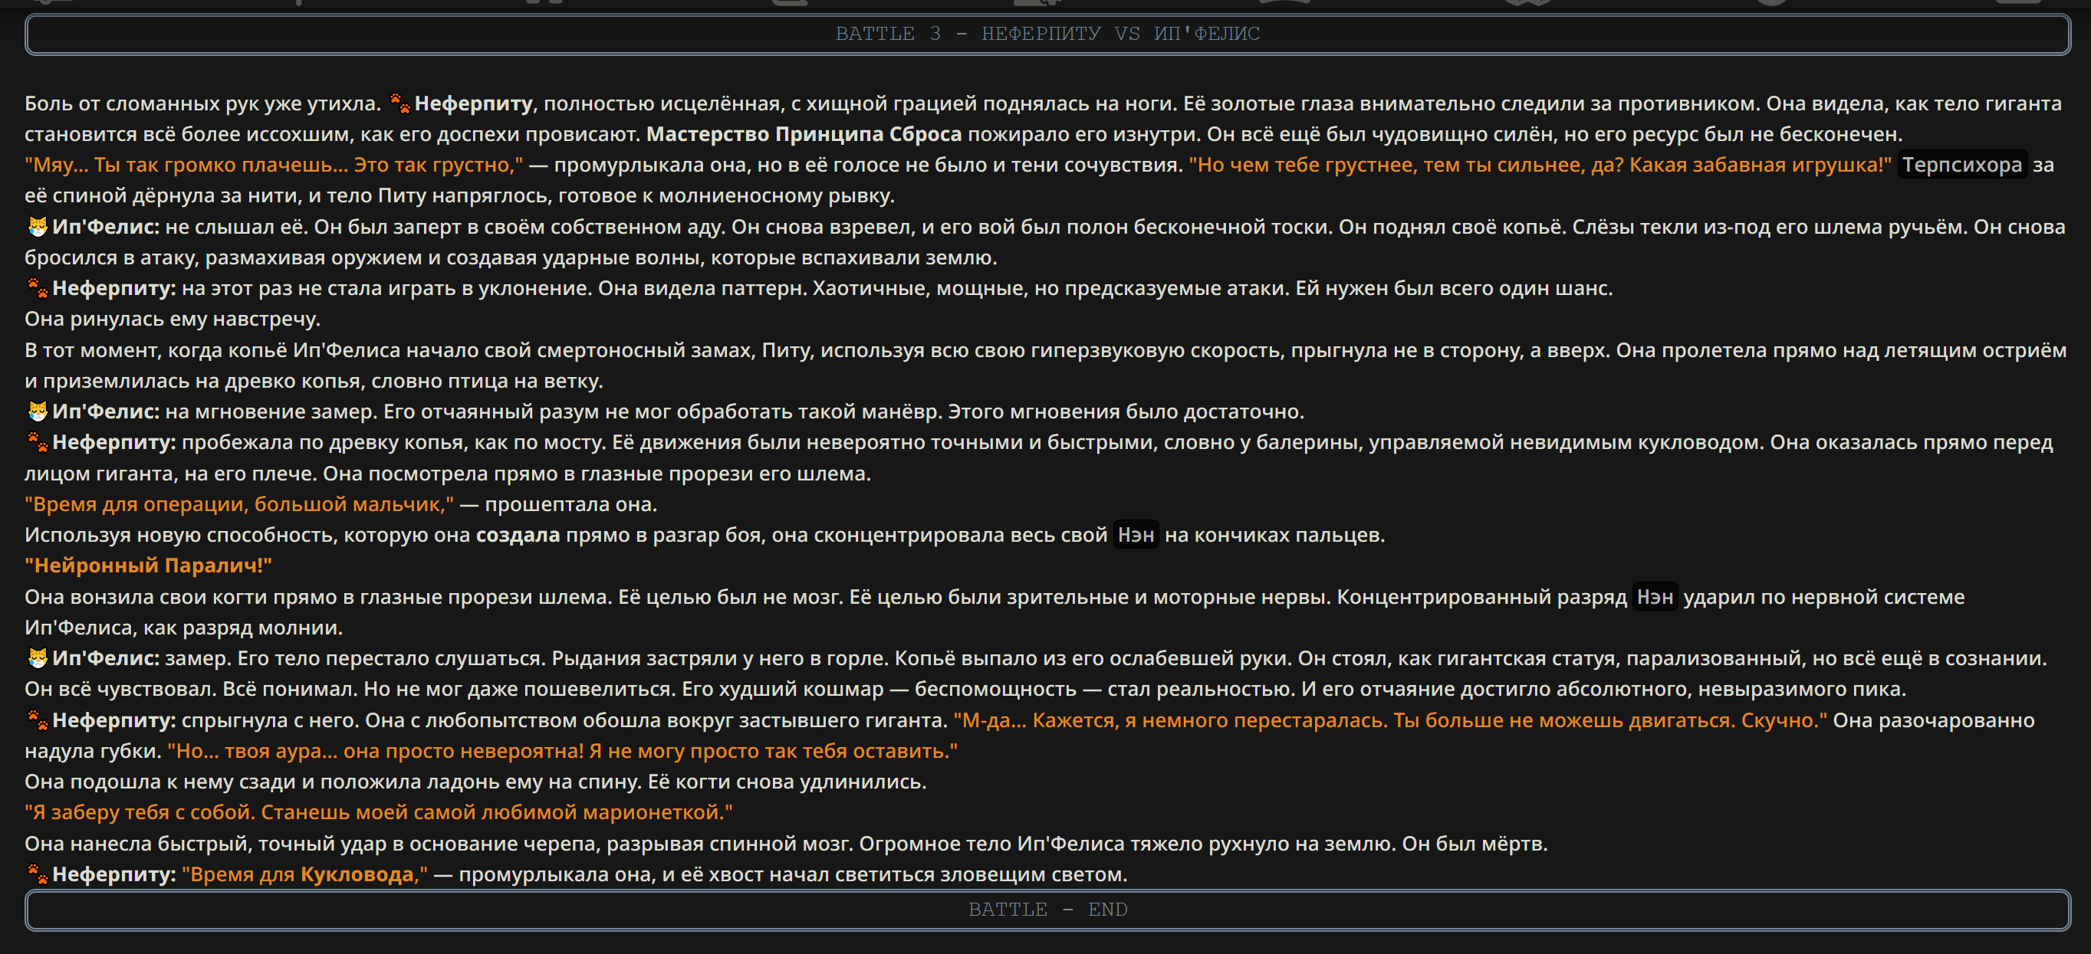Click the paw icon before "Неферпиту: пробежала по древку"

coord(38,442)
